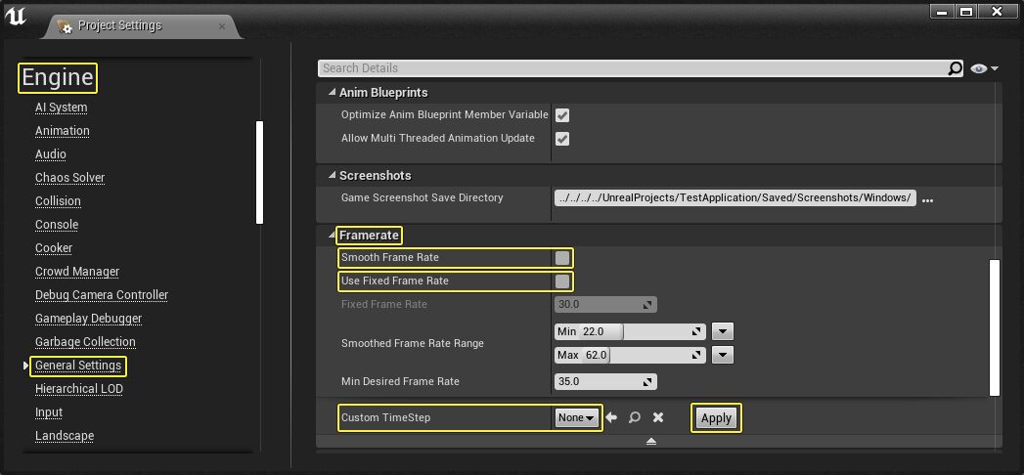Image resolution: width=1024 pixels, height=475 pixels.
Task: Open Console settings
Action: tap(57, 225)
